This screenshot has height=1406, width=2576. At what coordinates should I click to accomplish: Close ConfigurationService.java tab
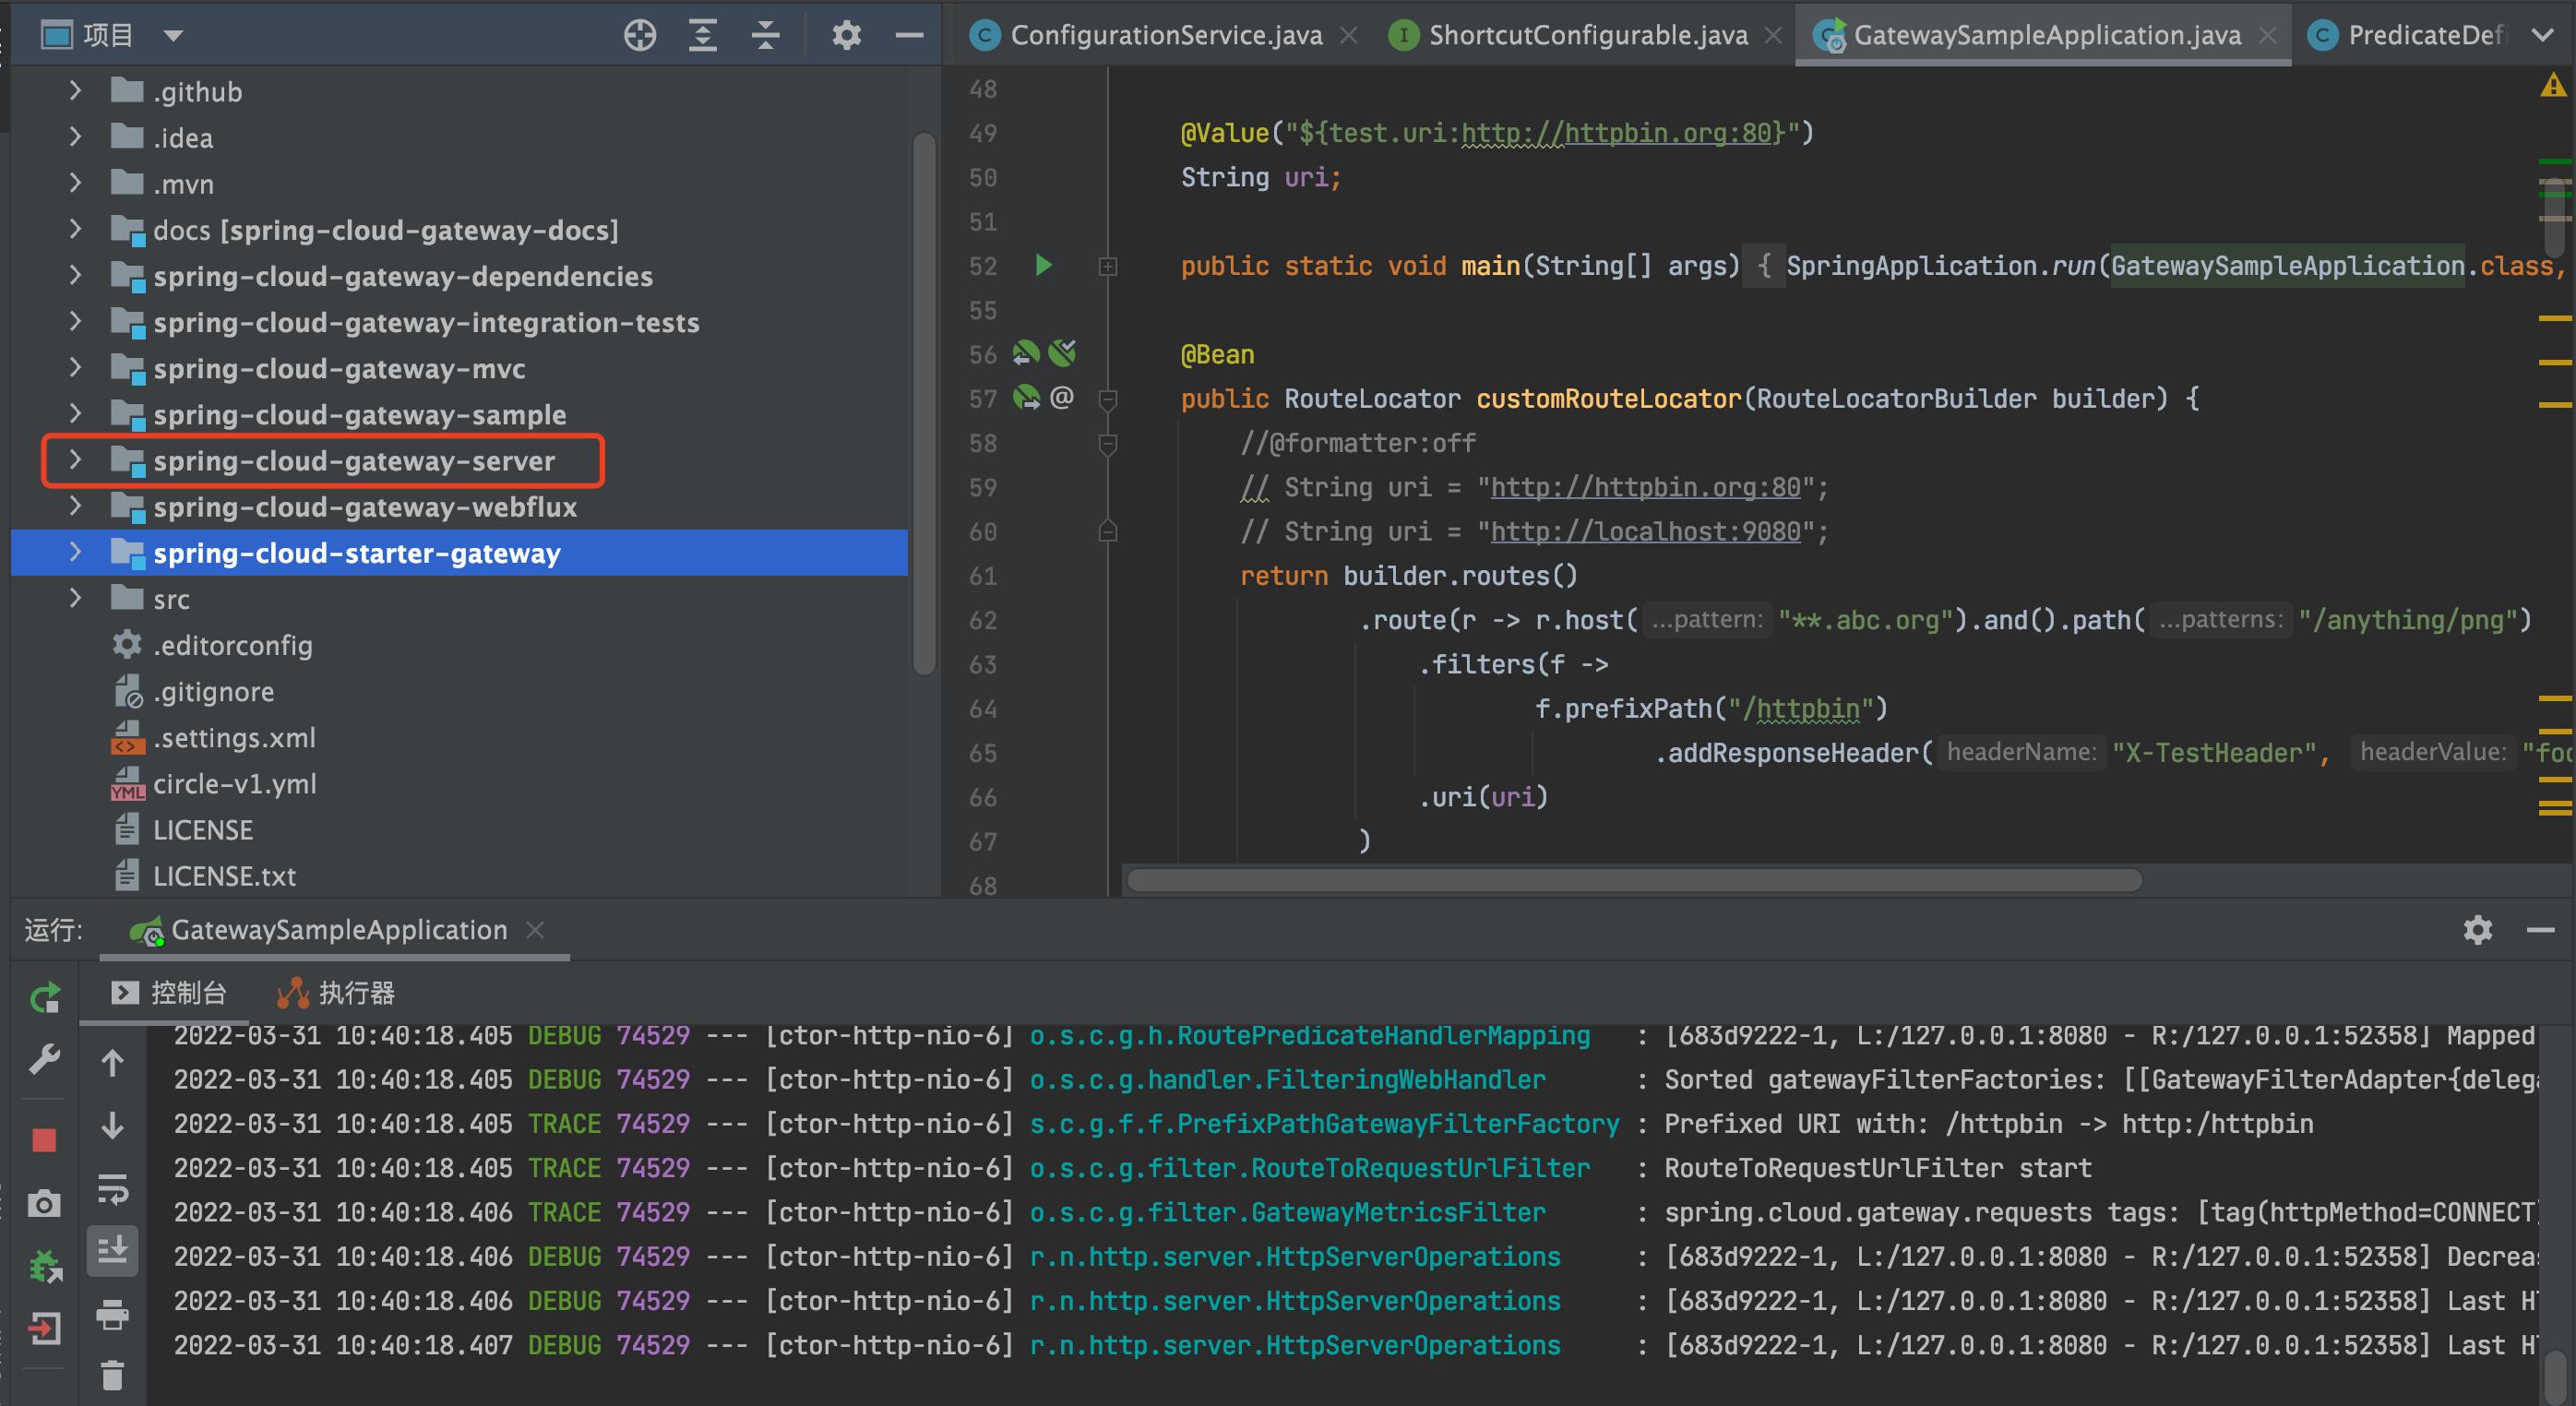click(x=1349, y=35)
